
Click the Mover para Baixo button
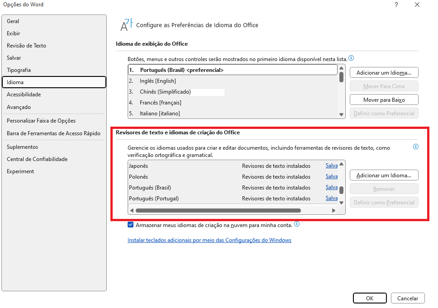point(384,100)
